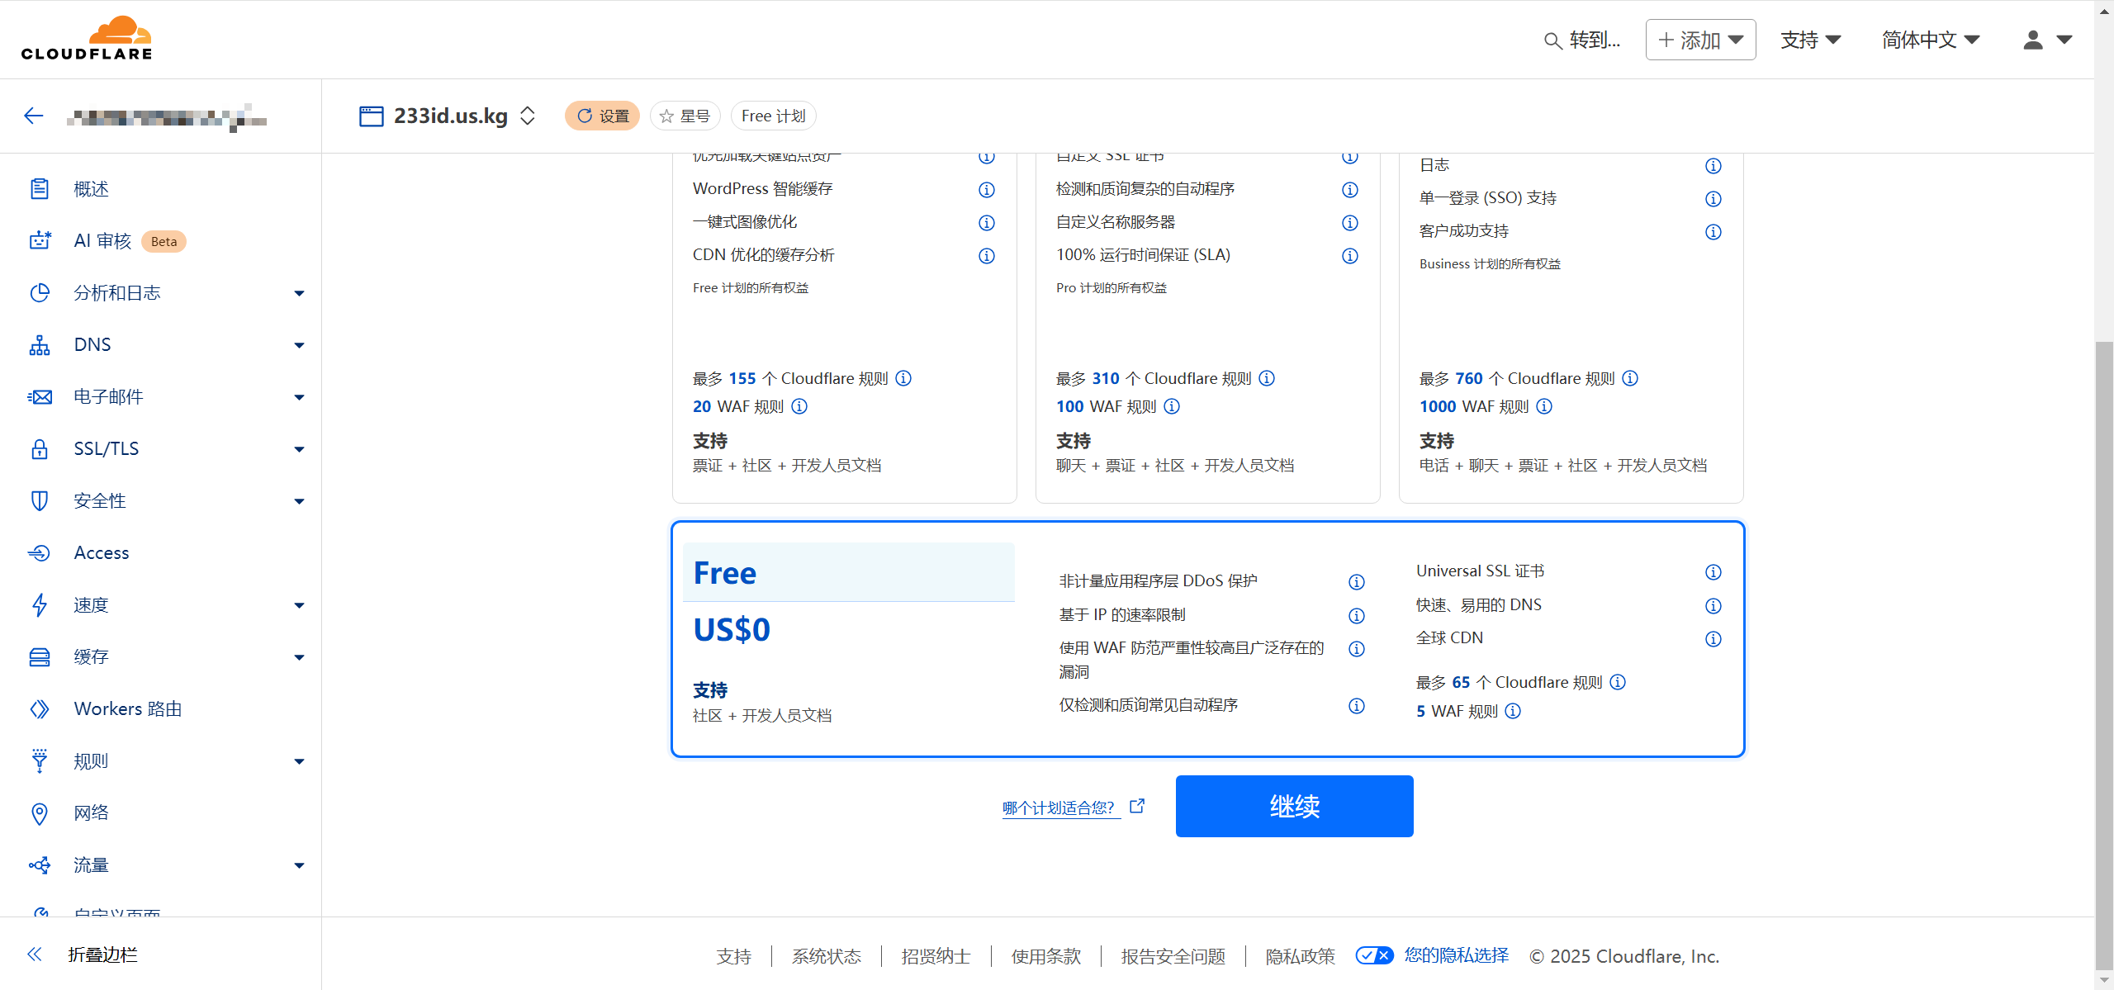Viewport: 2114px width, 990px height.
Task: Expand the DNS sidebar section
Action: [x=300, y=345]
